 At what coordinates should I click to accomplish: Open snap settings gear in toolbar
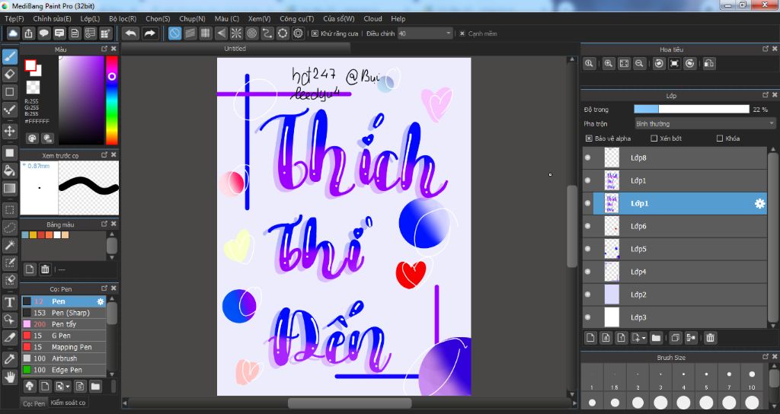[x=298, y=33]
